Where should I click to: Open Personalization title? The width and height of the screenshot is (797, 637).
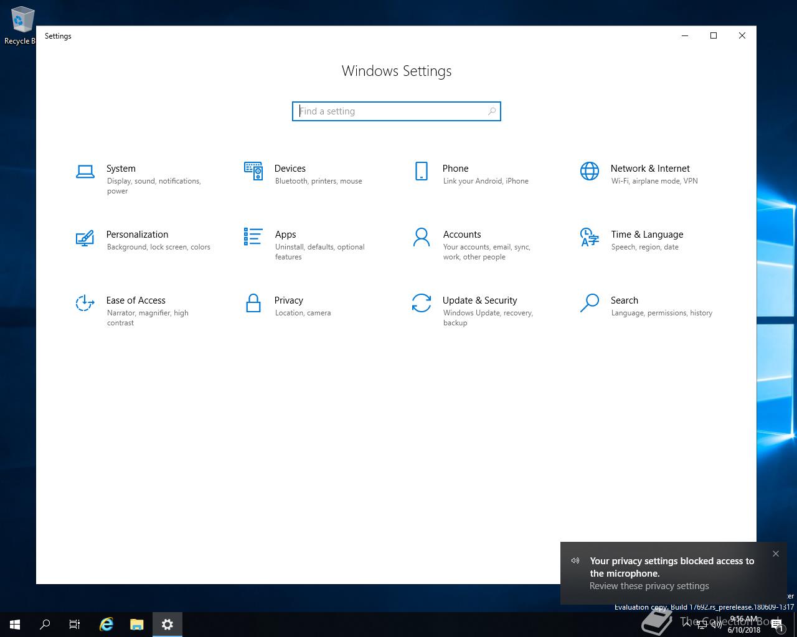pos(137,235)
